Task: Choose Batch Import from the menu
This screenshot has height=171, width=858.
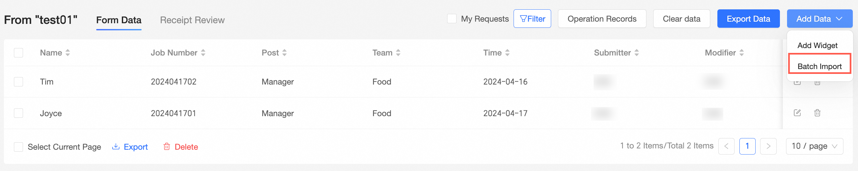Action: 819,66
